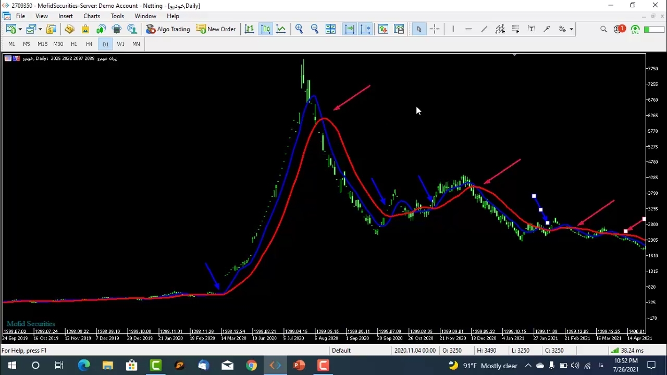Viewport: 667px width, 375px height.
Task: Switch to the H4 timeframe
Action: (x=89, y=44)
